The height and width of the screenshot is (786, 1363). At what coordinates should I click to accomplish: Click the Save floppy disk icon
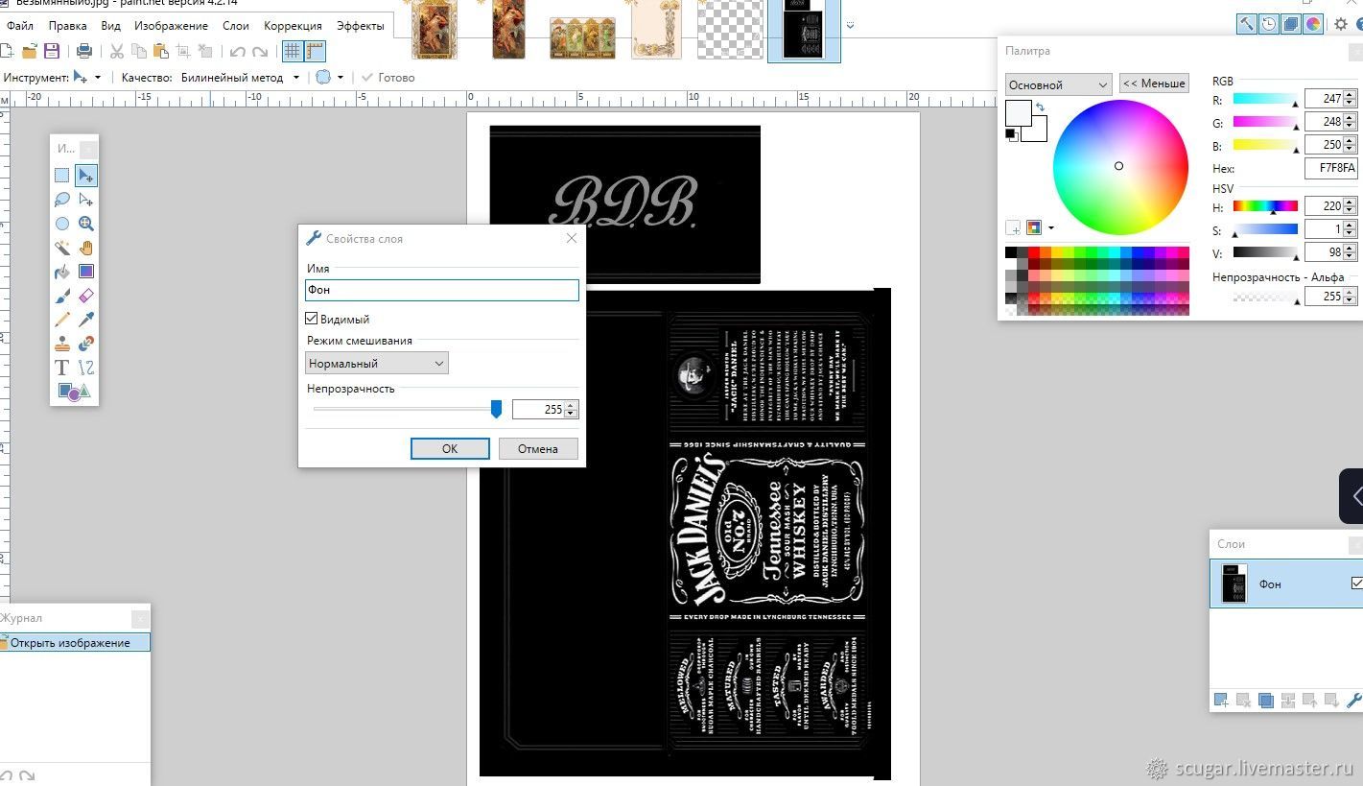pos(52,51)
